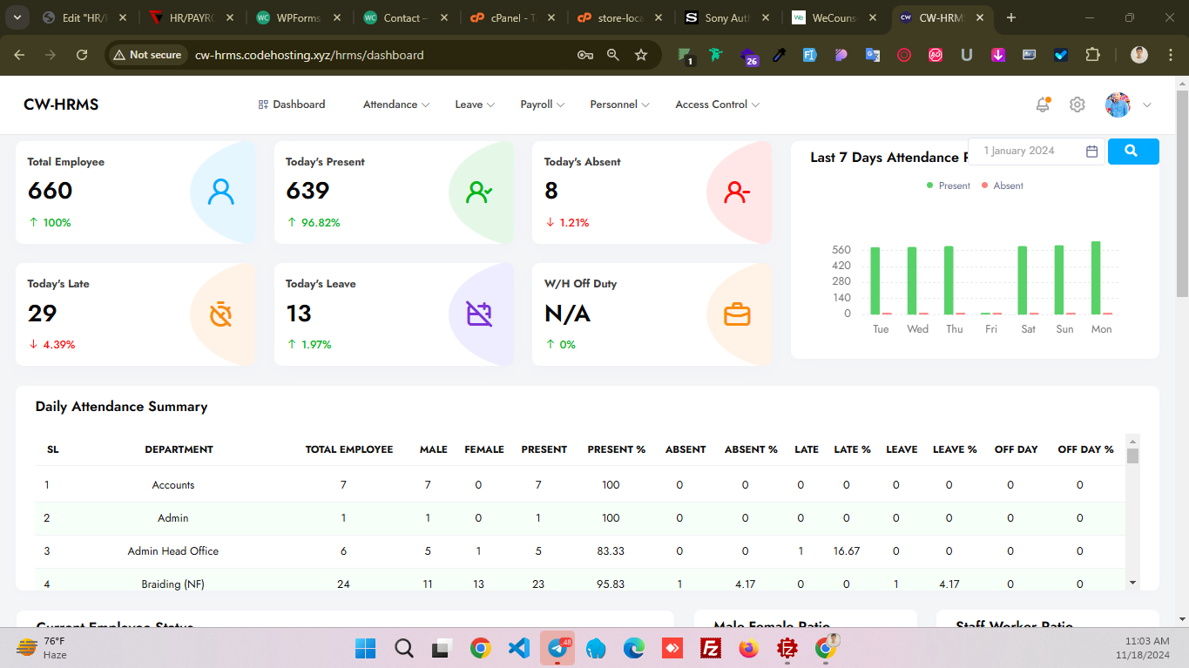Screen dimensions: 1189x668
Task: Click the notification bell icon
Action: [1042, 105]
